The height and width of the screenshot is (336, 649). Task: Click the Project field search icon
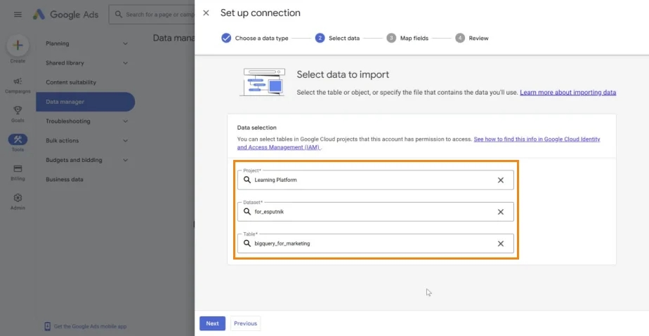[247, 180]
